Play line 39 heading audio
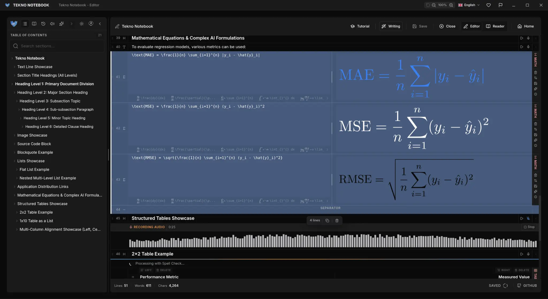The width and height of the screenshot is (548, 299). 522,38
